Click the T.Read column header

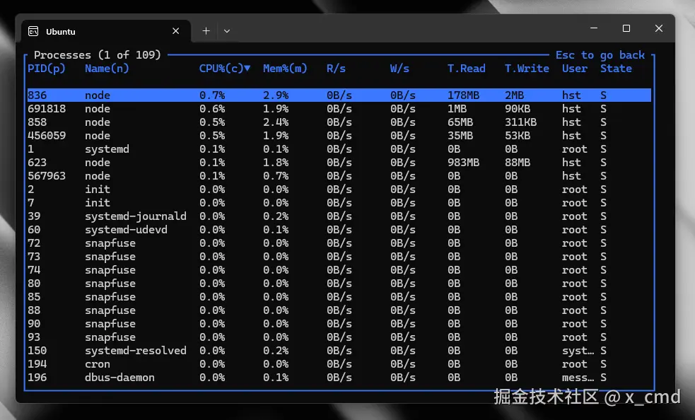pos(467,69)
